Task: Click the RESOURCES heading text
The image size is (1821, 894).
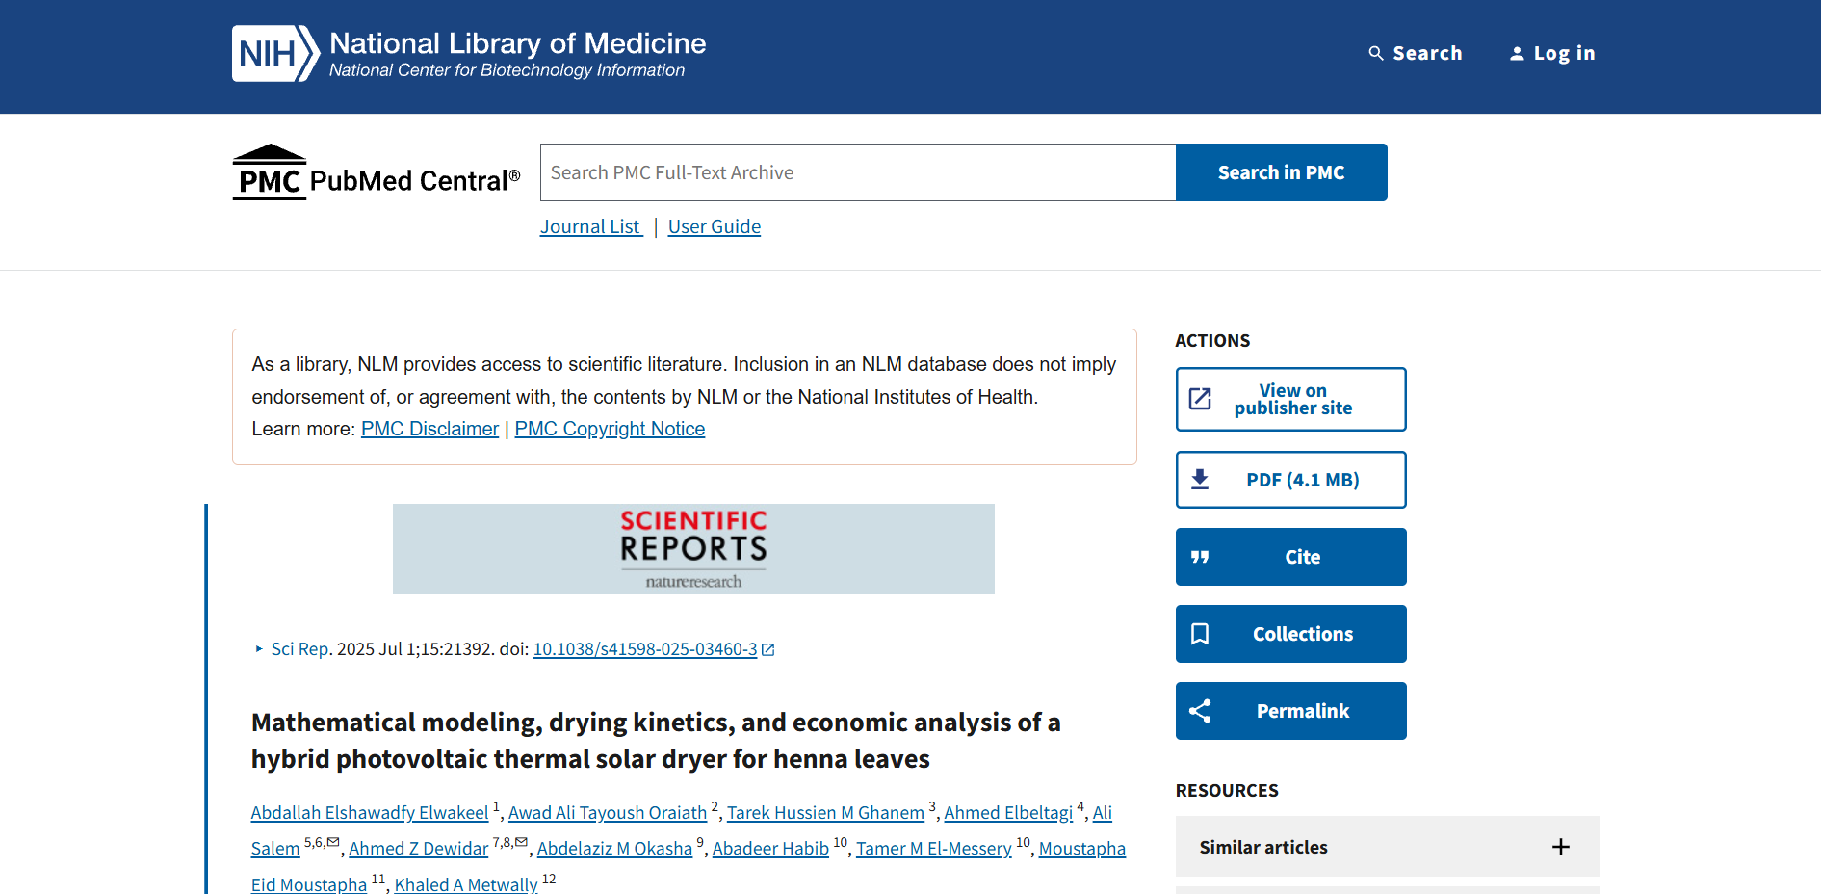Action: [x=1227, y=791]
